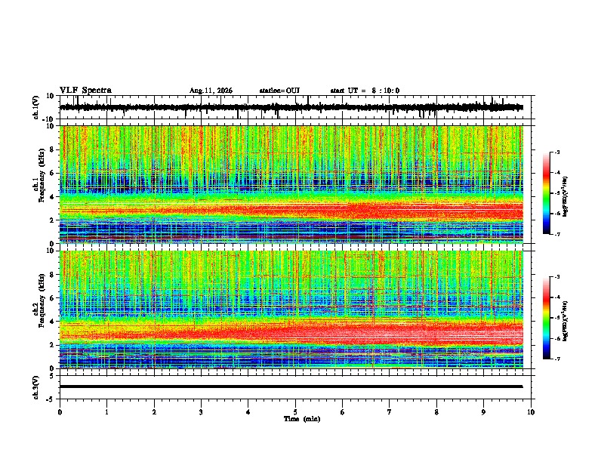The image size is (598, 462).
Task: Click time axis tick label '1'
Action: pyautogui.click(x=107, y=412)
